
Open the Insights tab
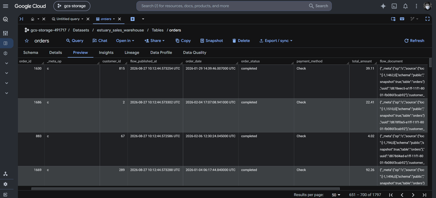click(x=106, y=53)
